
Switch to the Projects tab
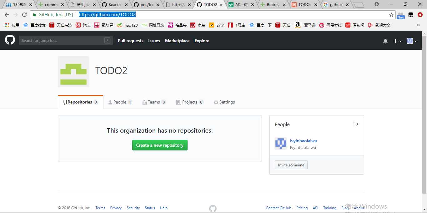[190, 102]
